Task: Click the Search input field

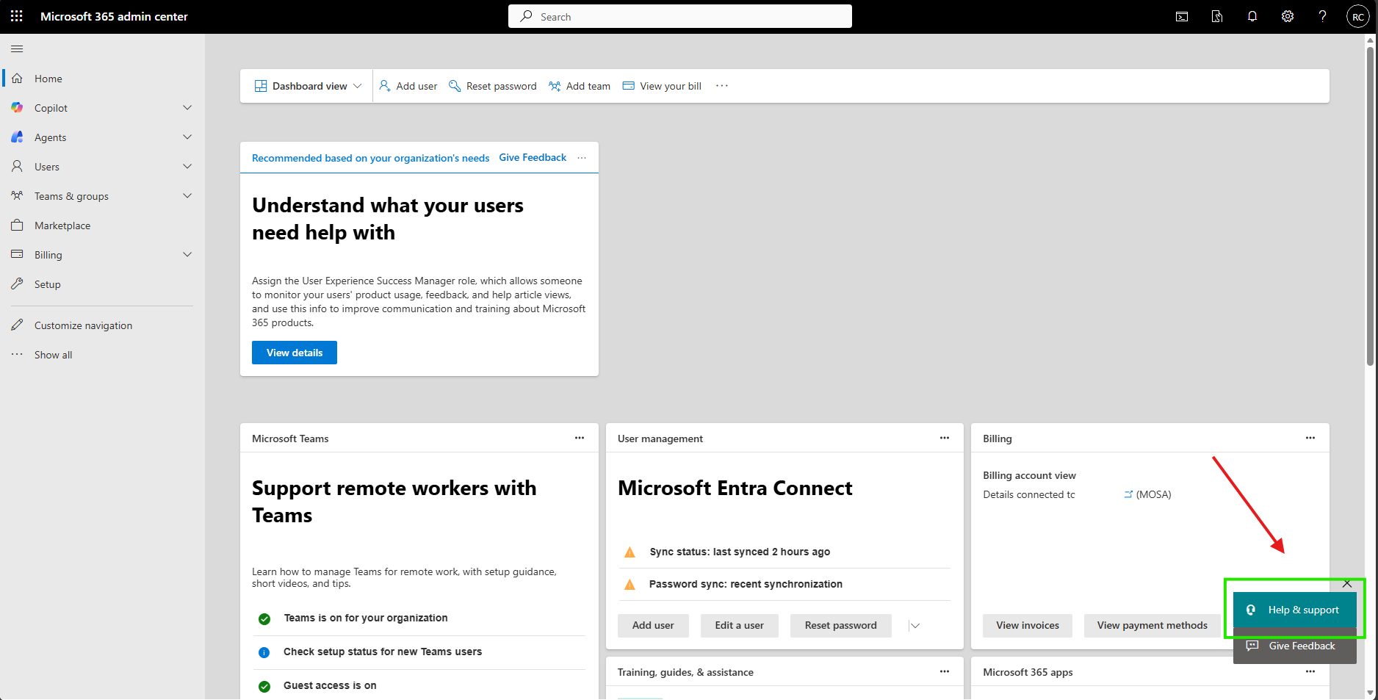Action: [680, 17]
